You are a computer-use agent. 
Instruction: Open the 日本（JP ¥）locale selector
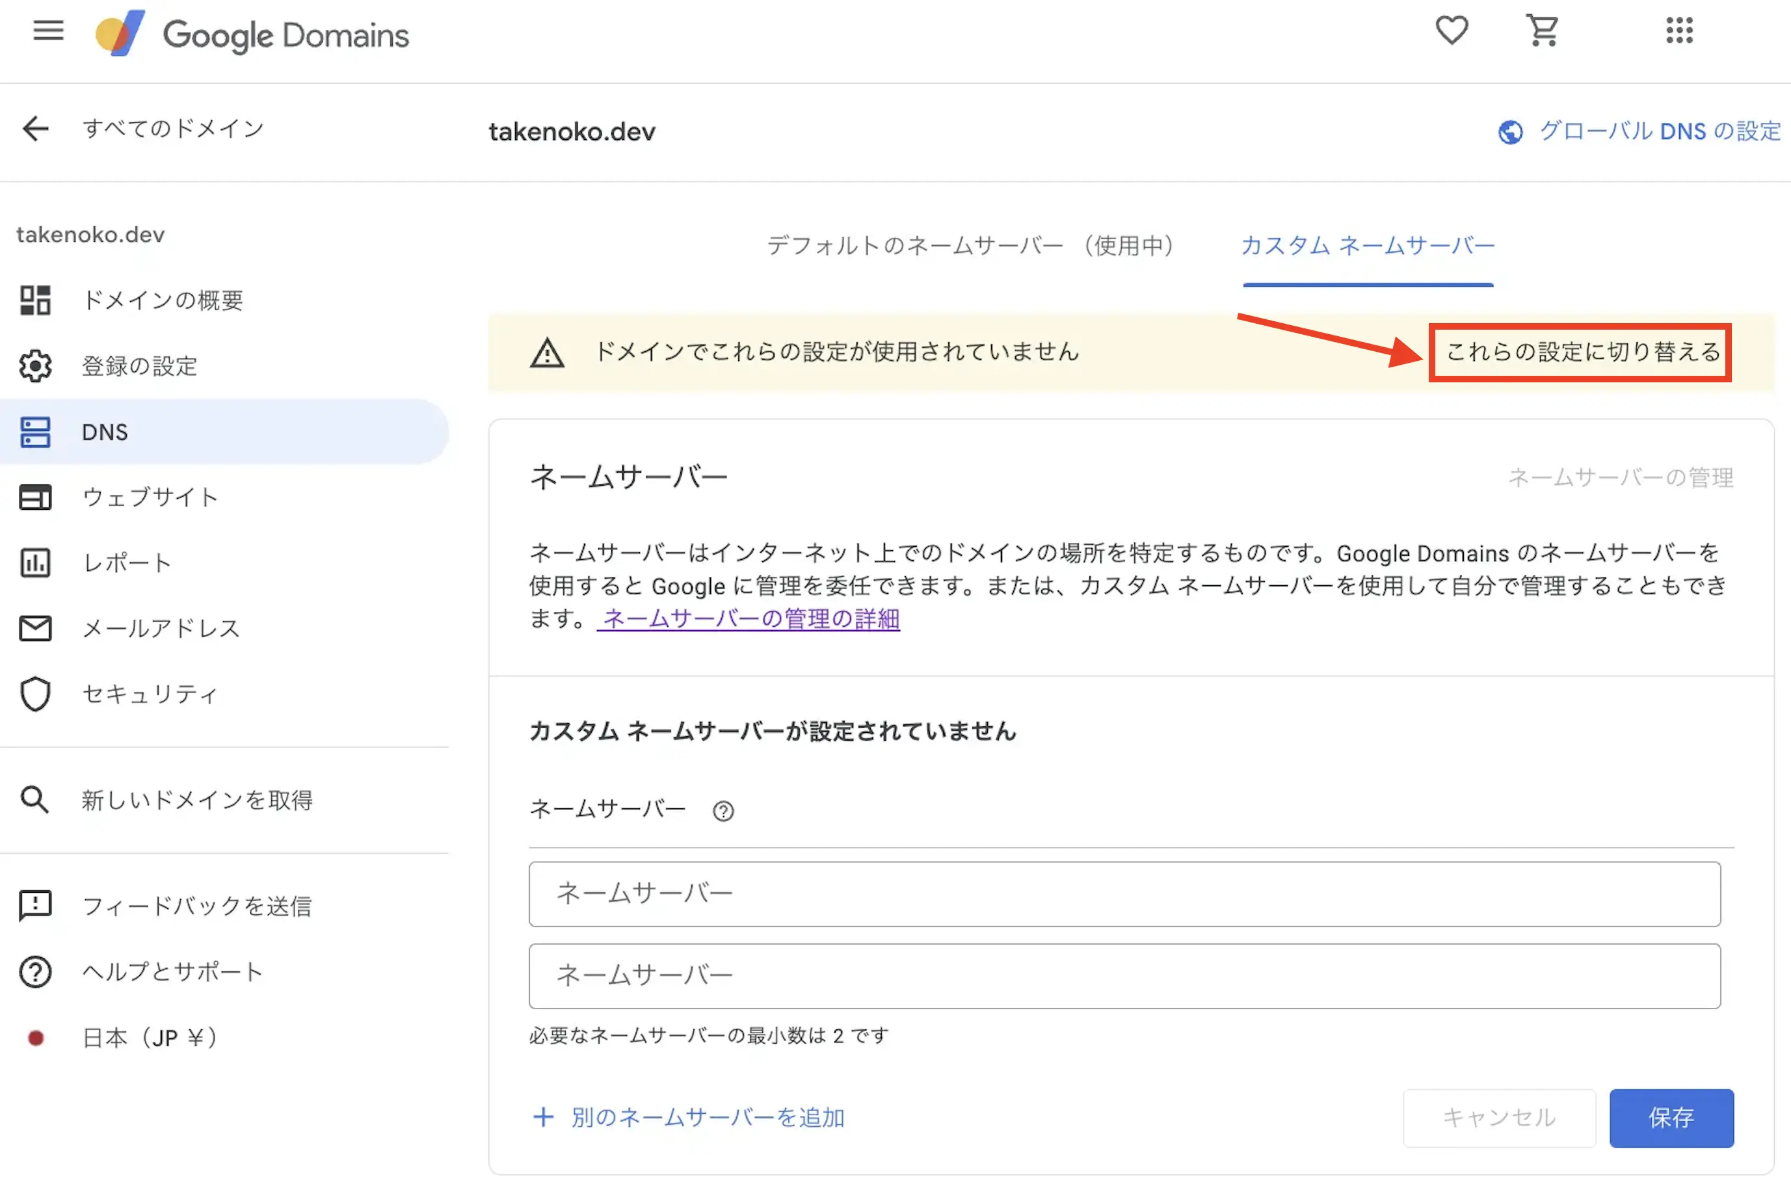(148, 1037)
